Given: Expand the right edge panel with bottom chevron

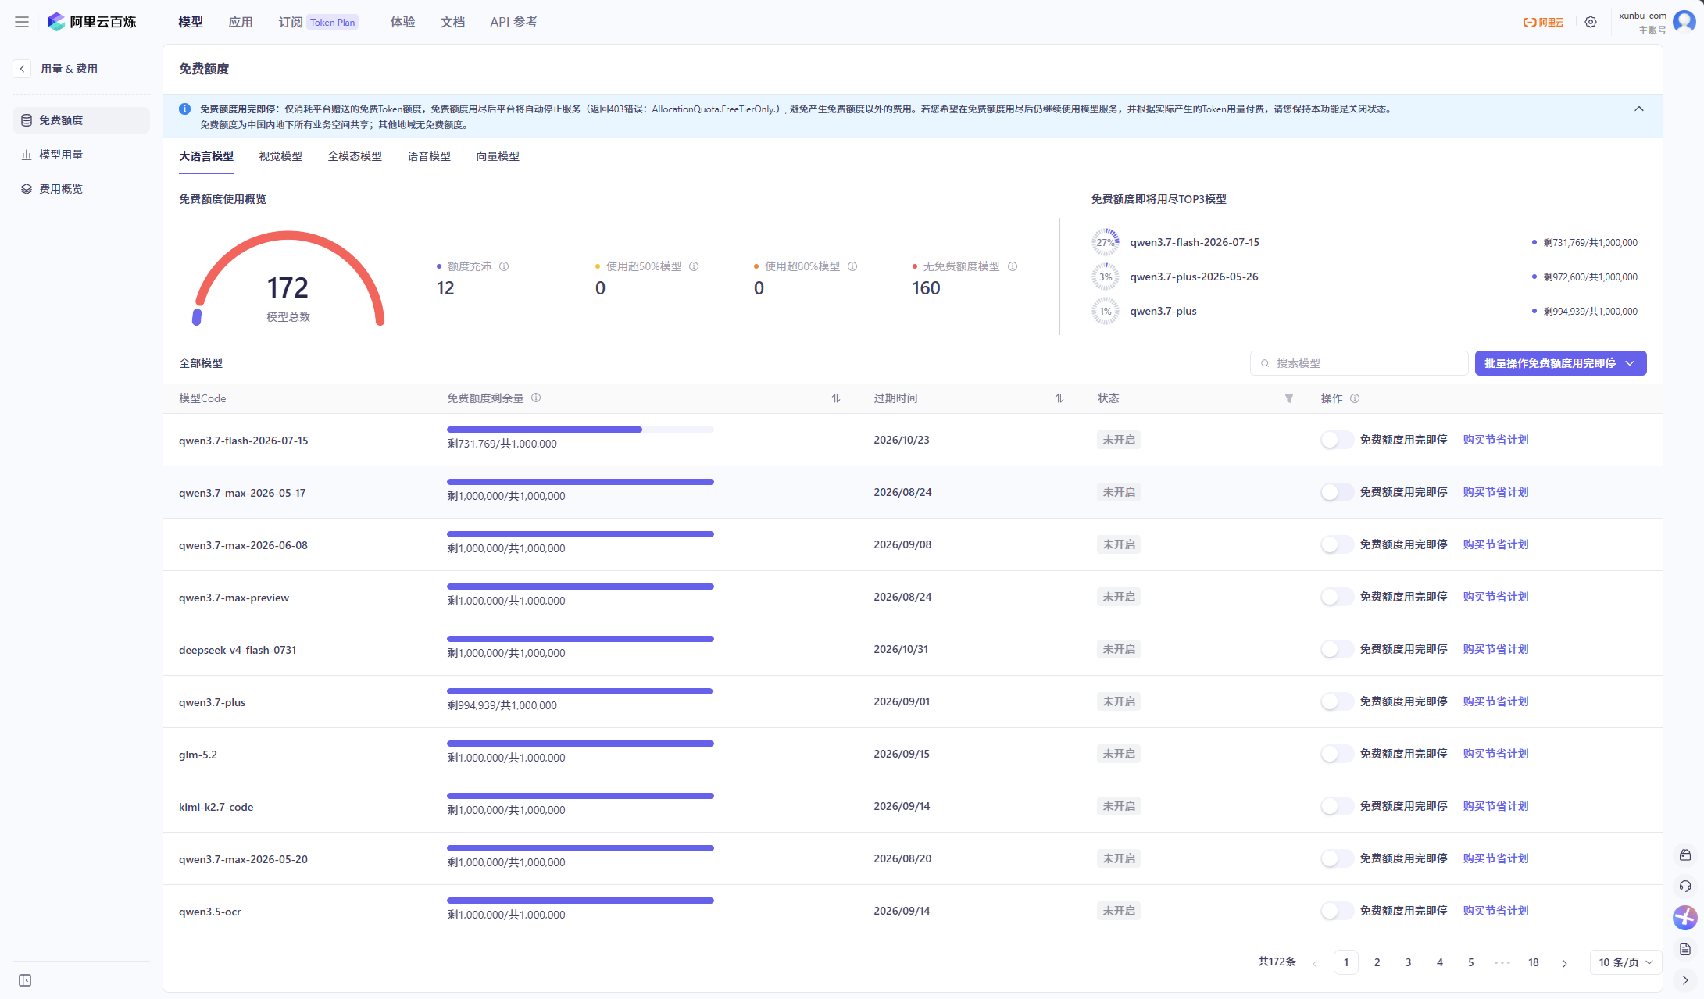Looking at the screenshot, I should [1685, 980].
